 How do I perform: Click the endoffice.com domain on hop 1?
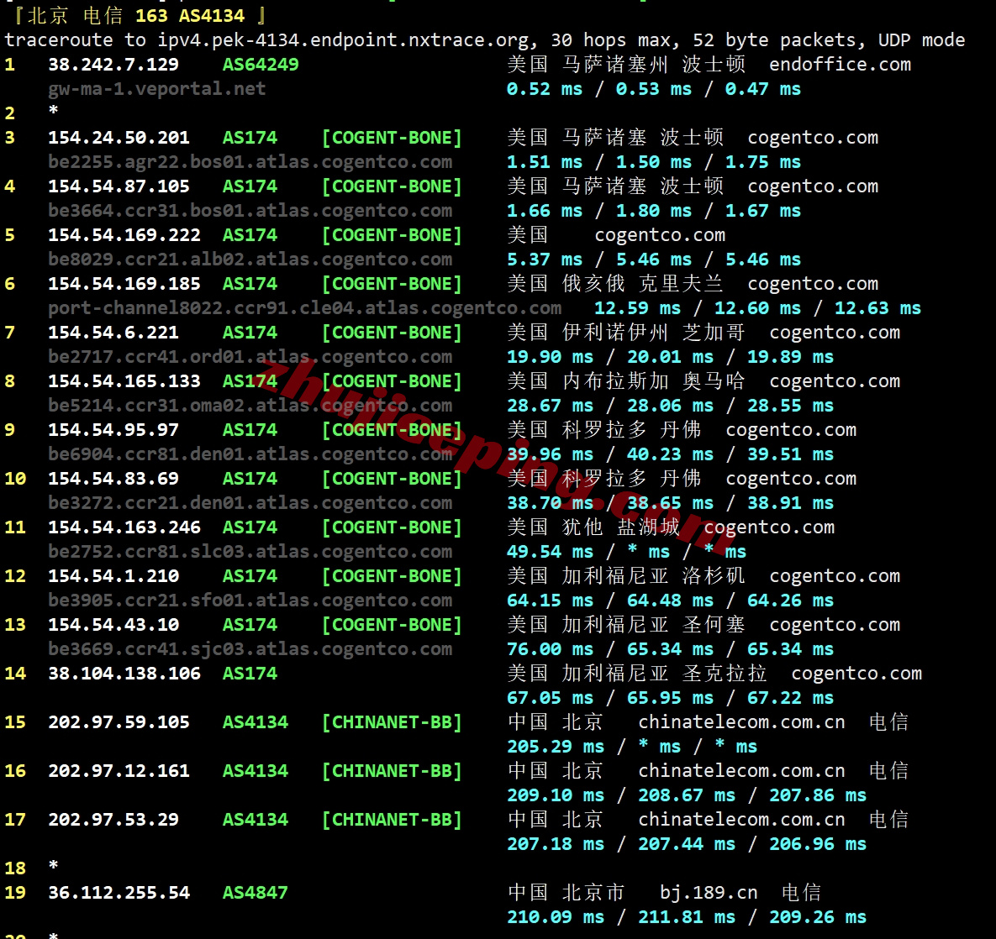pyautogui.click(x=840, y=64)
